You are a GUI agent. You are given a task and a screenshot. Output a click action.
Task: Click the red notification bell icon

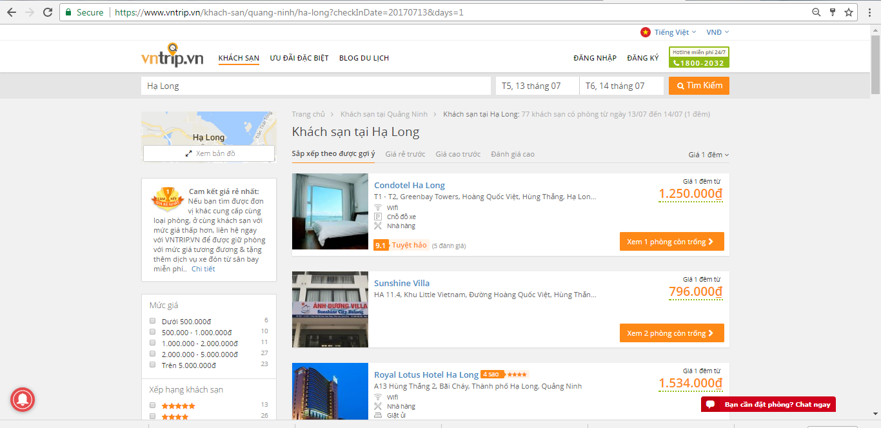pyautogui.click(x=23, y=400)
